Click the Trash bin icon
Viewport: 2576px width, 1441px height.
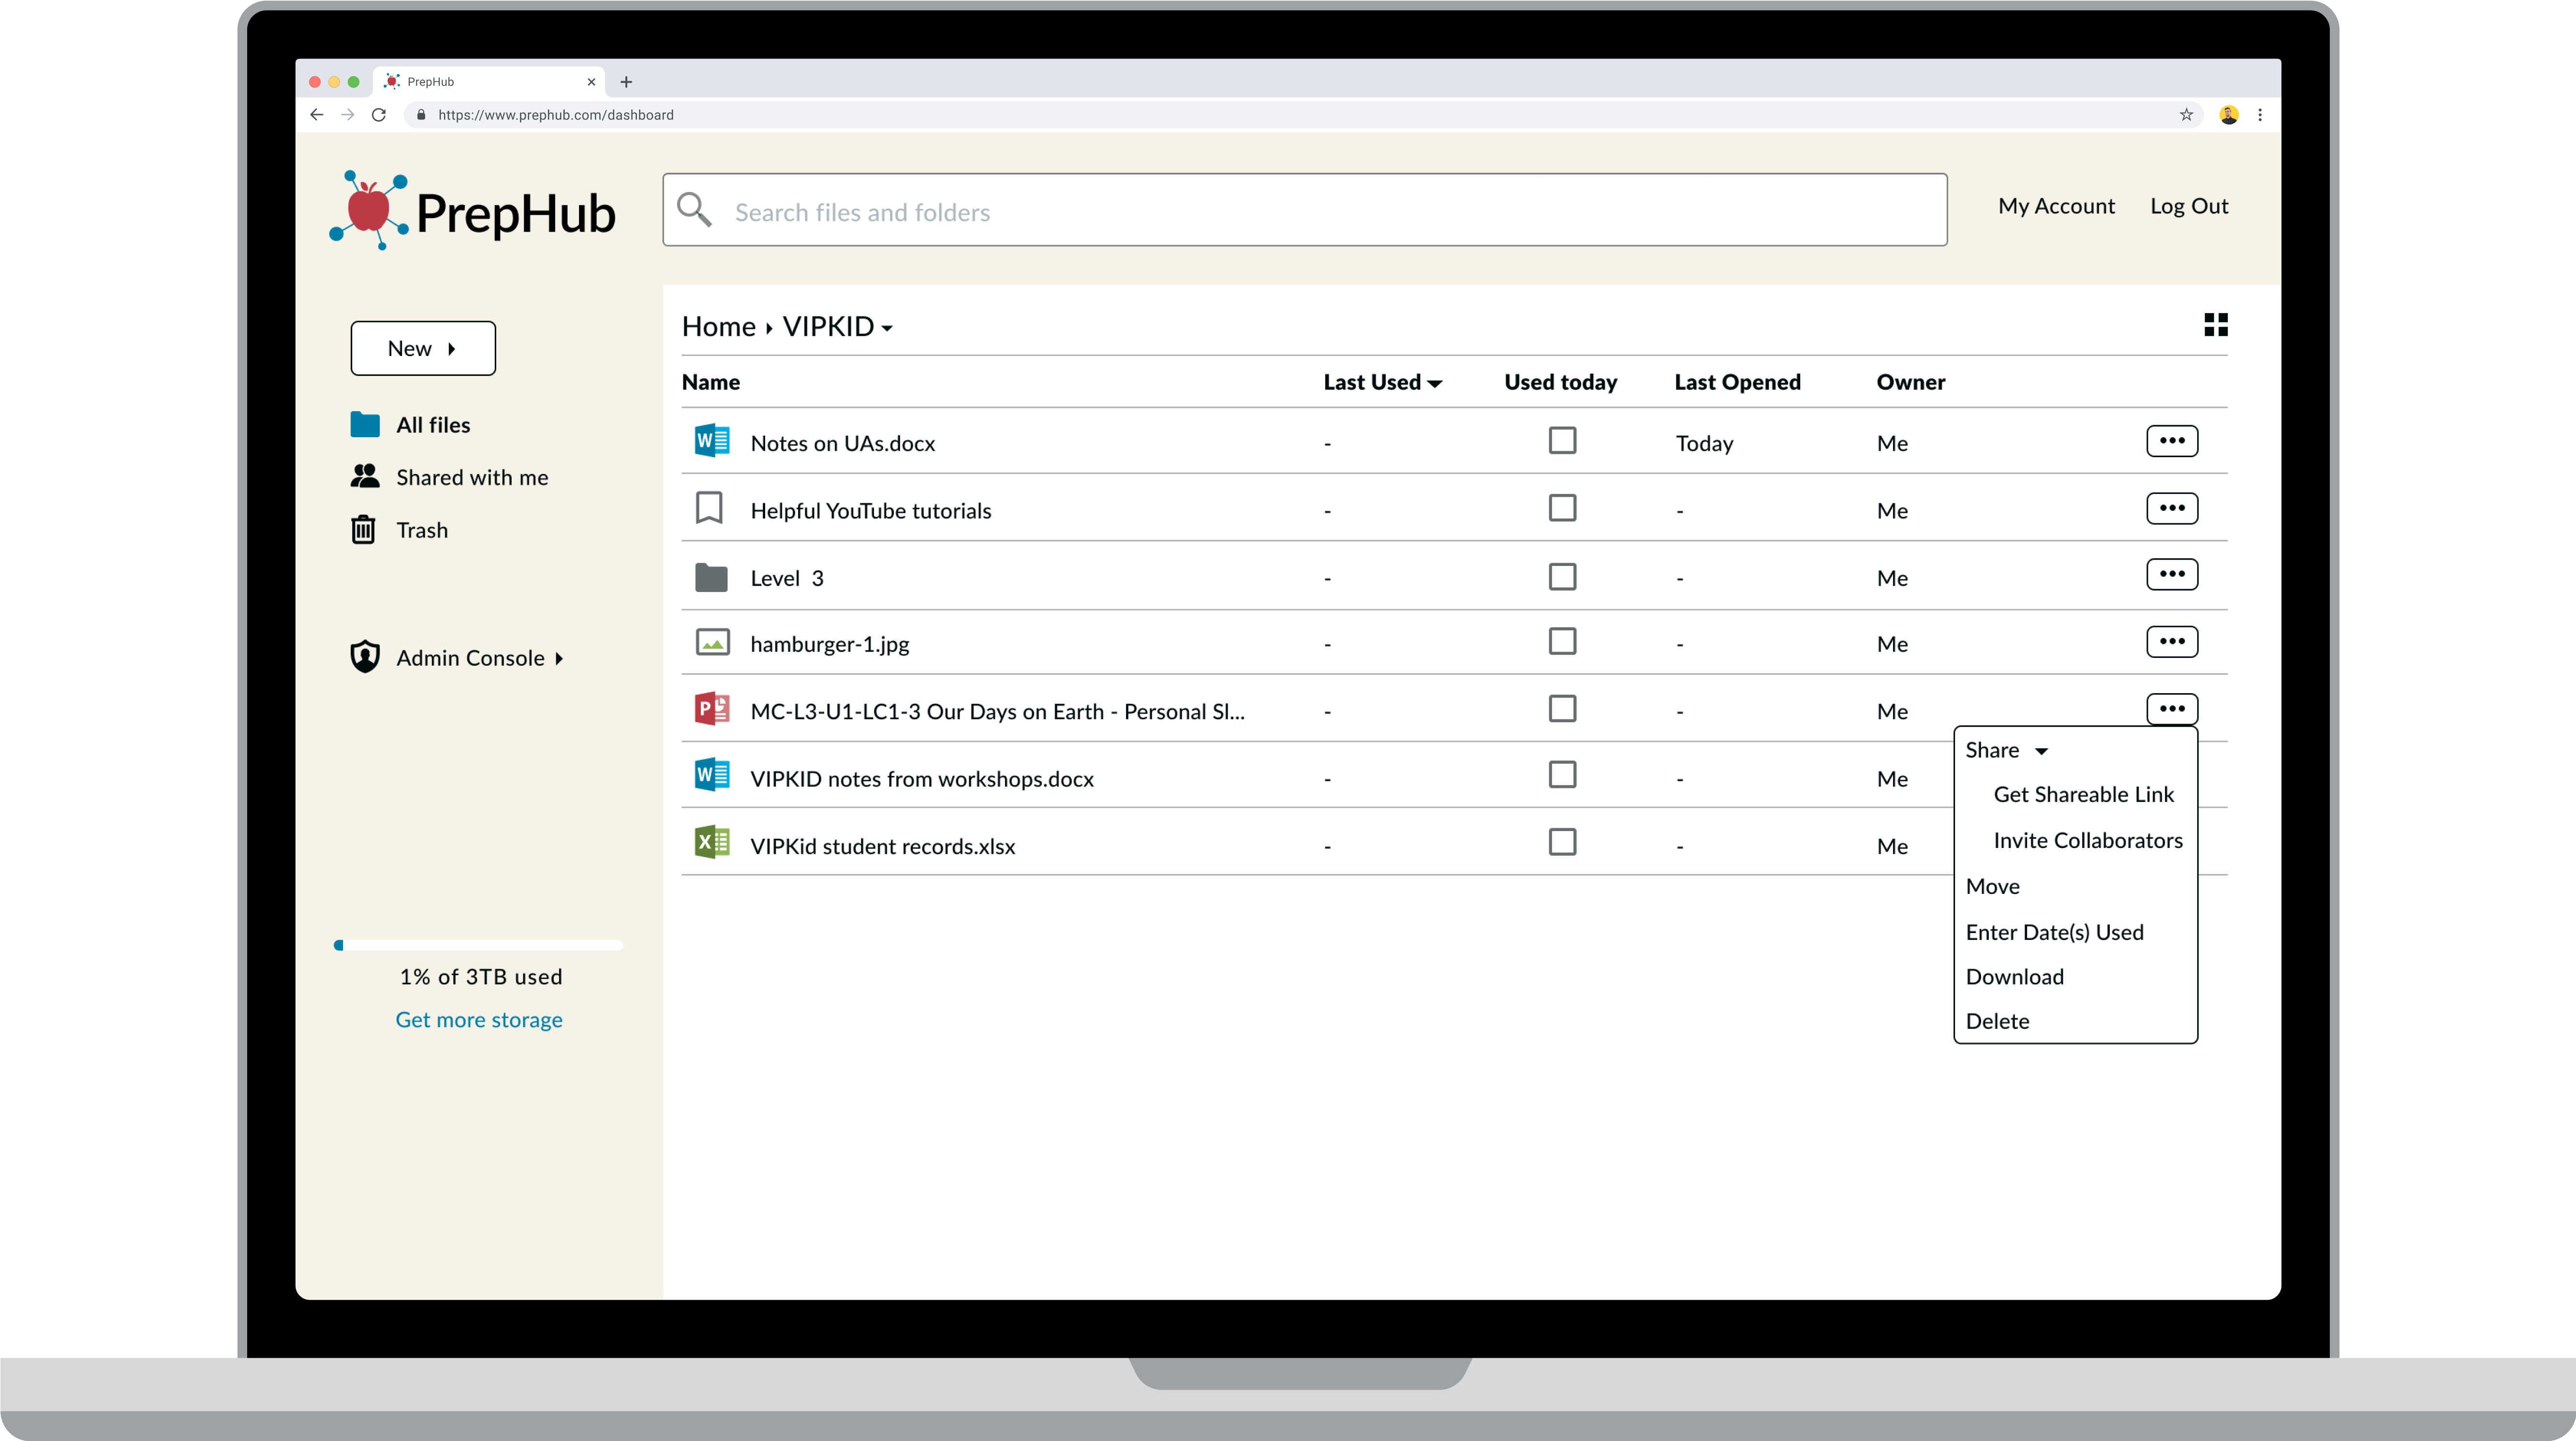363,529
